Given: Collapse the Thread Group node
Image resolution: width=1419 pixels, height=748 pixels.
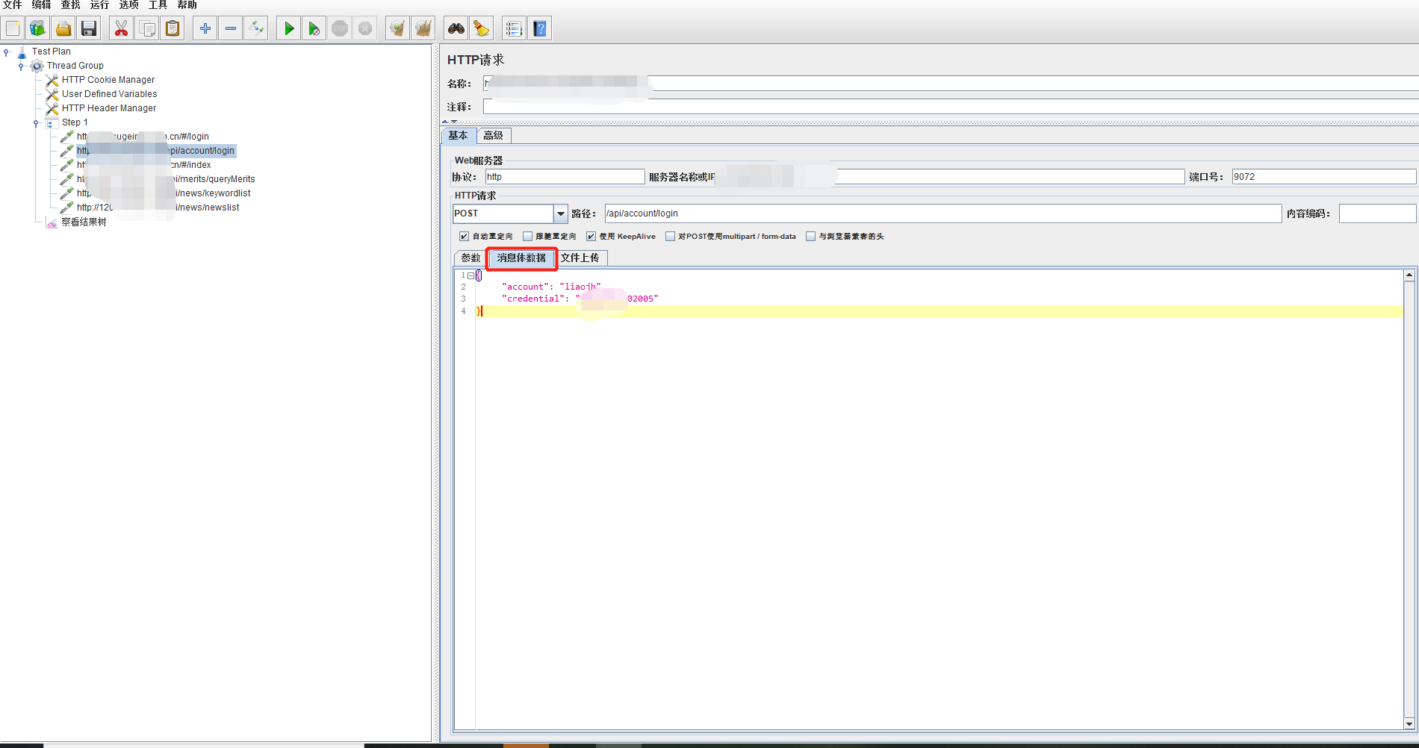Looking at the screenshot, I should 22,66.
